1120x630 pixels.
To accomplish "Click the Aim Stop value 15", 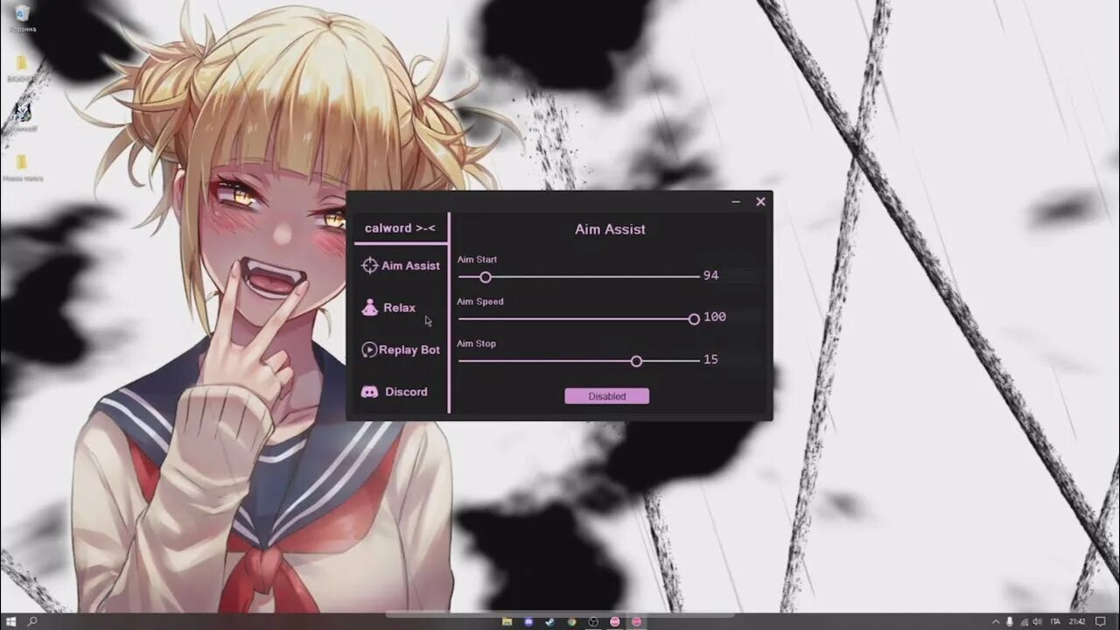I will click(710, 360).
